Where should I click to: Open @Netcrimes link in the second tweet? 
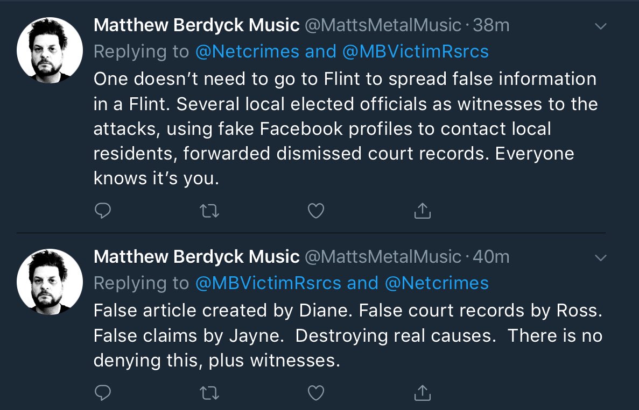coord(437,283)
